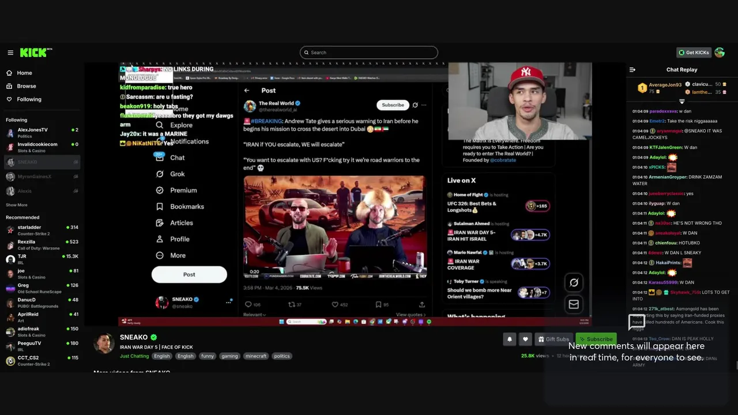Click the like heart under the post
The height and width of the screenshot is (415, 738).
point(335,304)
